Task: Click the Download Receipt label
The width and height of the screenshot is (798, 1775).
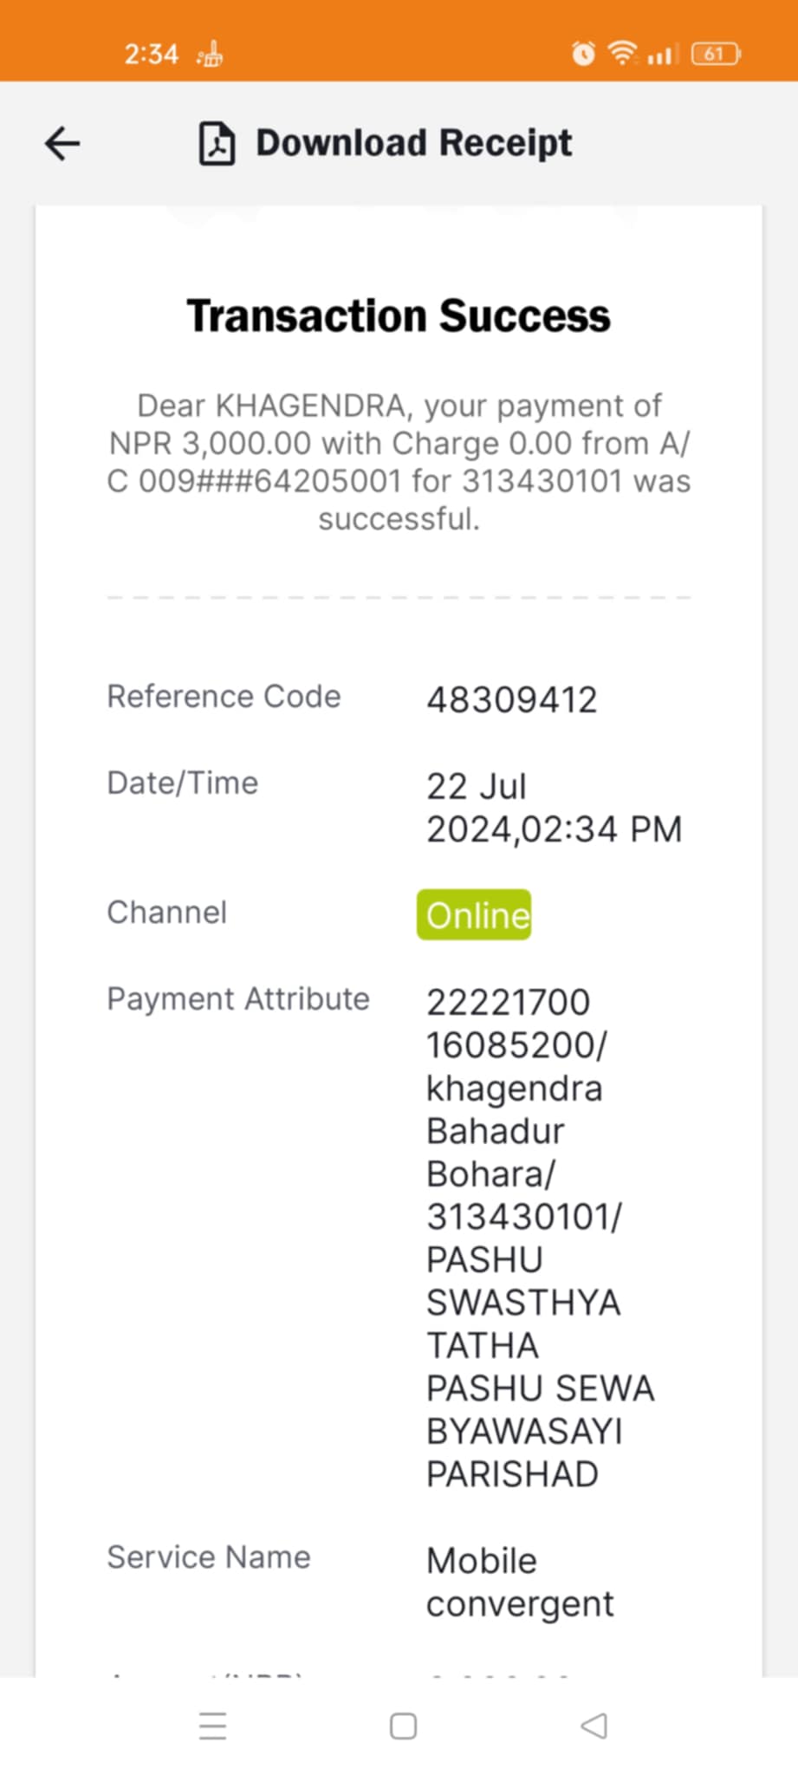Action: click(x=413, y=143)
